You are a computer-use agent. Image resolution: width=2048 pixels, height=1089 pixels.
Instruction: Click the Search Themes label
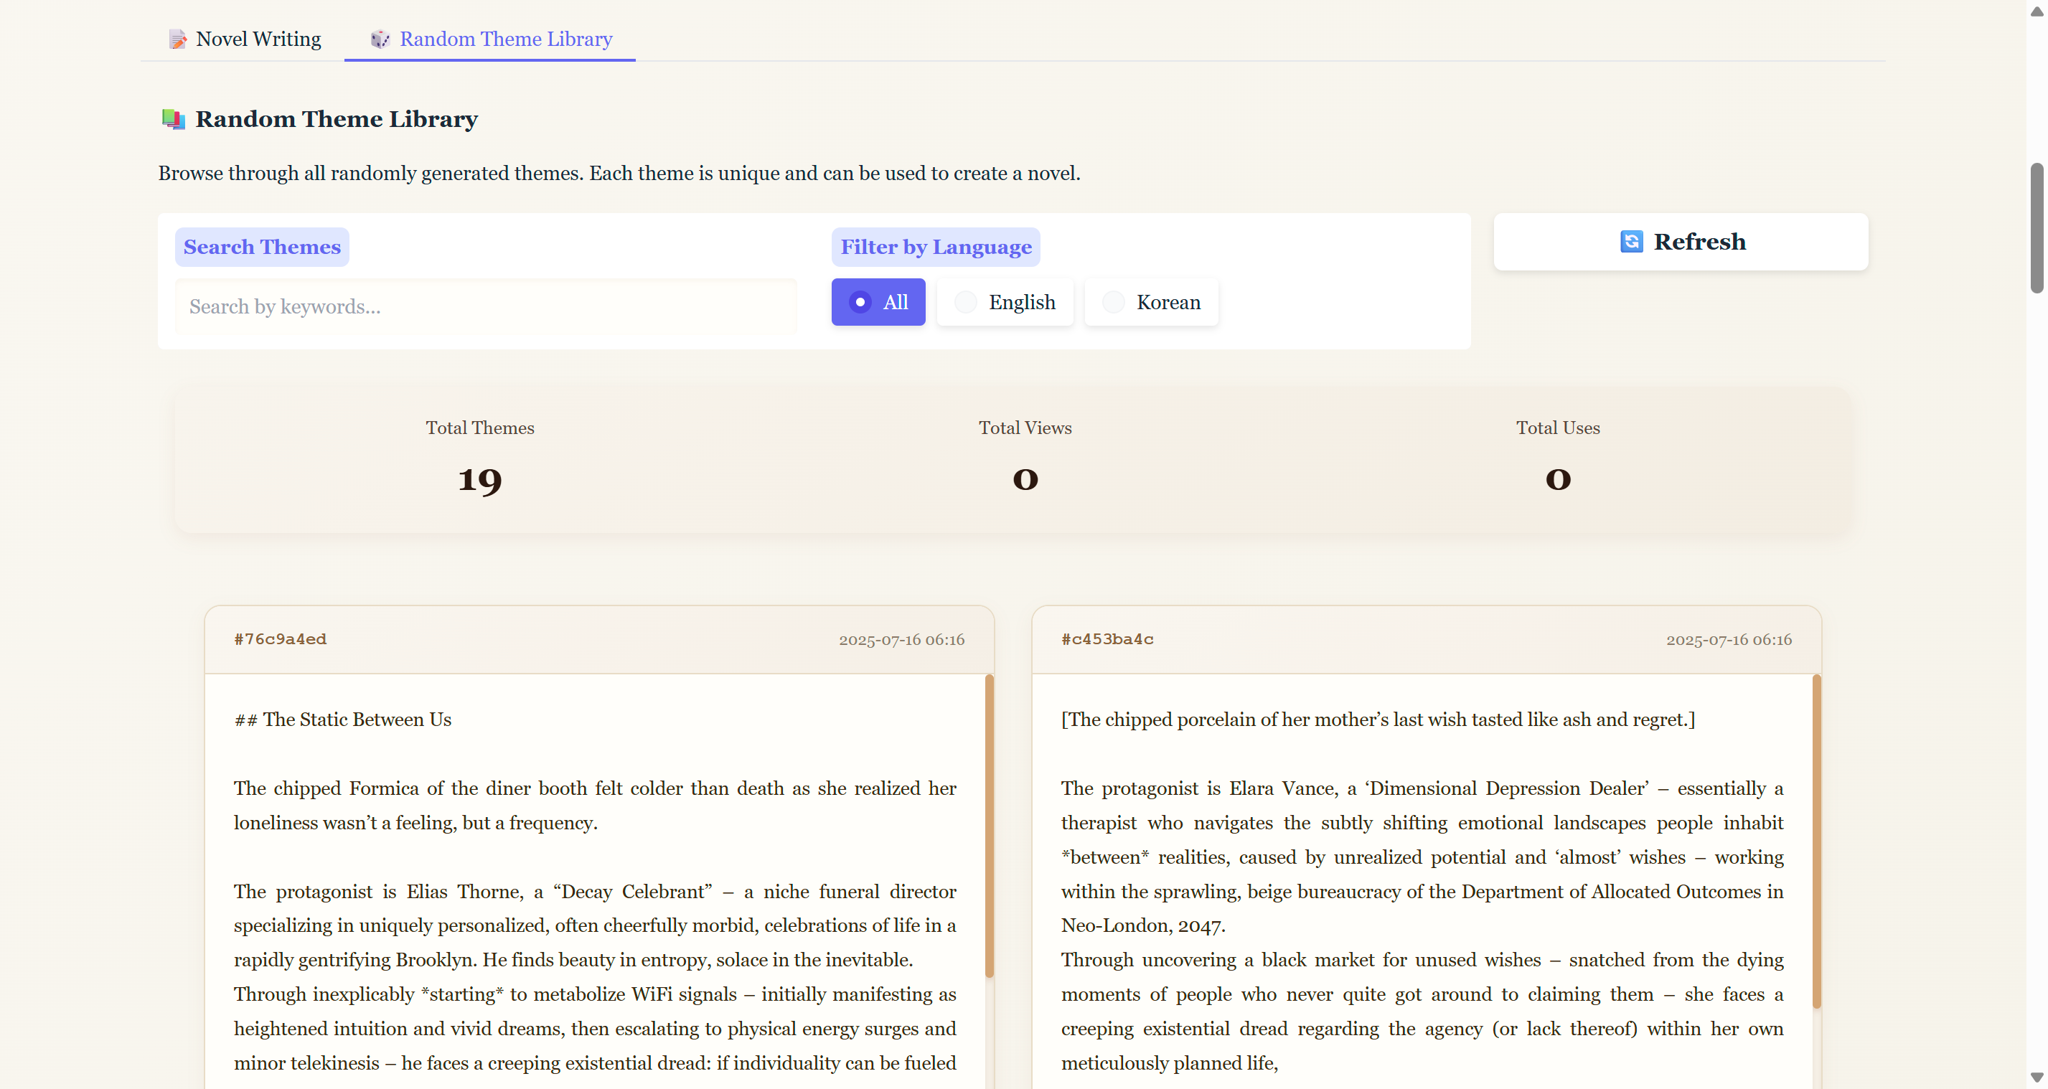(262, 247)
